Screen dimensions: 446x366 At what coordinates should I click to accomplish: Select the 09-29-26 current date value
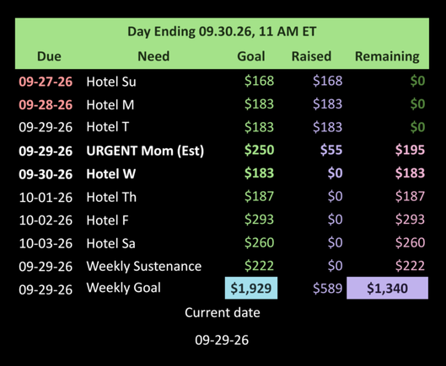[222, 340]
